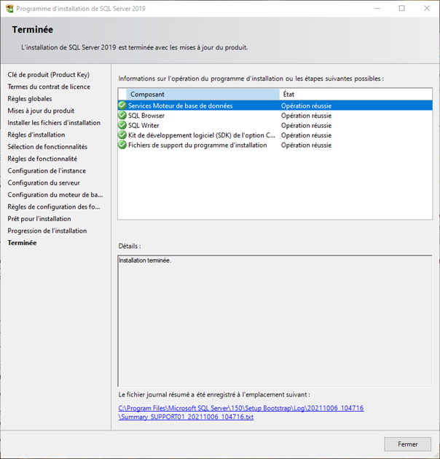Click the Règles globales step
The width and height of the screenshot is (440, 459).
click(x=30, y=99)
